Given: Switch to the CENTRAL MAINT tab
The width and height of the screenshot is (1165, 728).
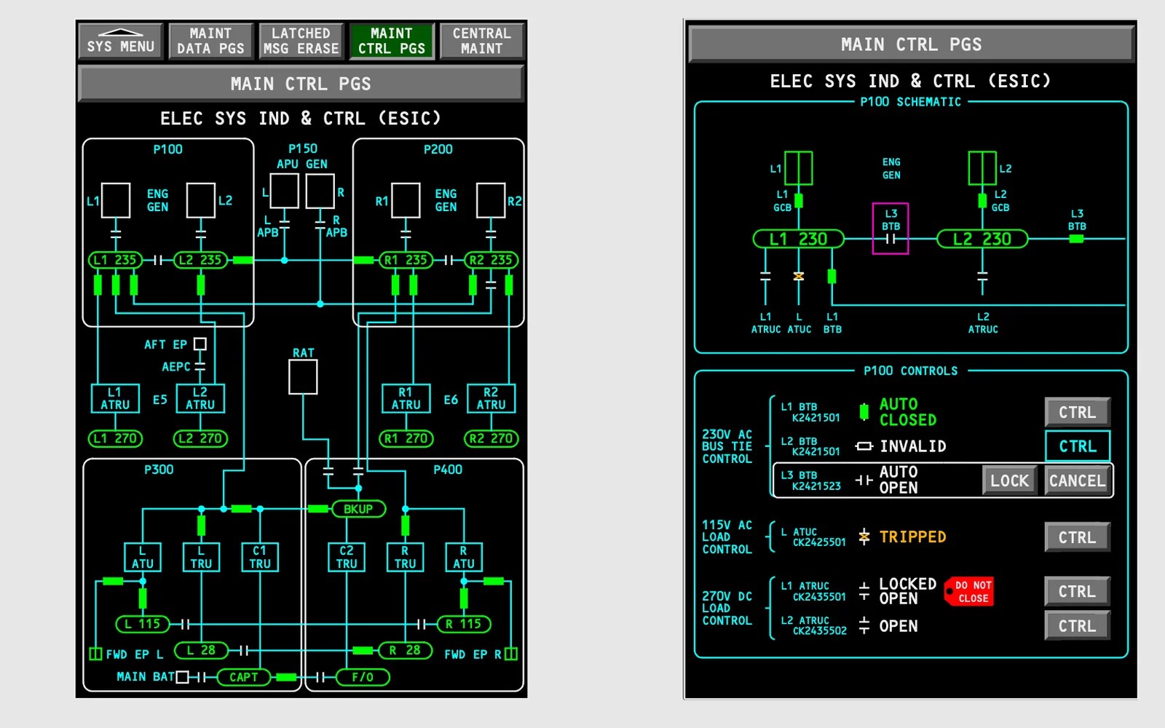Looking at the screenshot, I should click(481, 41).
